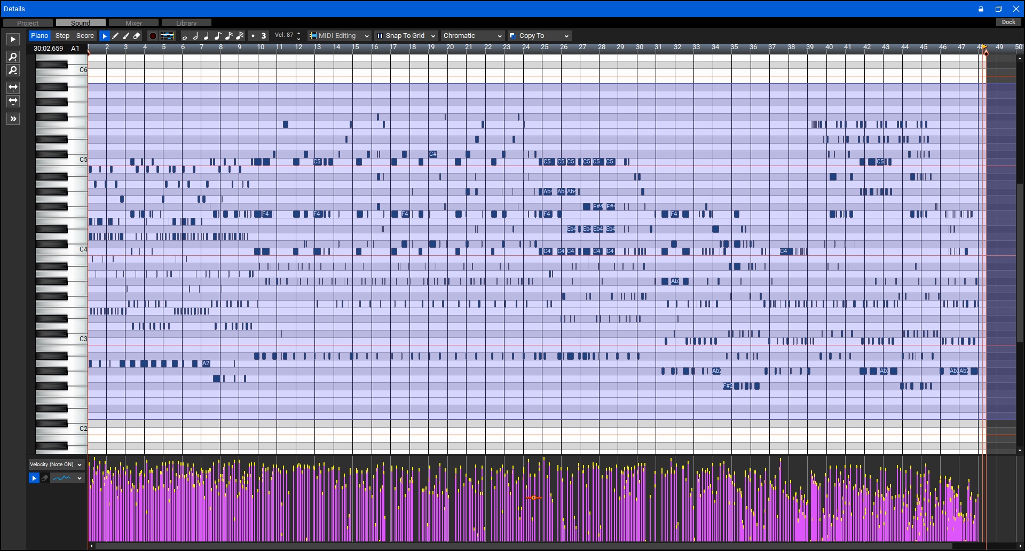
Task: Open the Chromatic scale dropdown
Action: (x=472, y=36)
